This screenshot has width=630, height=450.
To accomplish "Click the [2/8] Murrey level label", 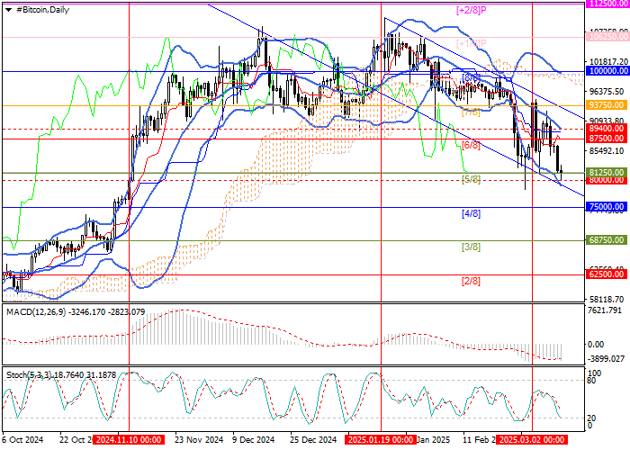I will click(470, 281).
